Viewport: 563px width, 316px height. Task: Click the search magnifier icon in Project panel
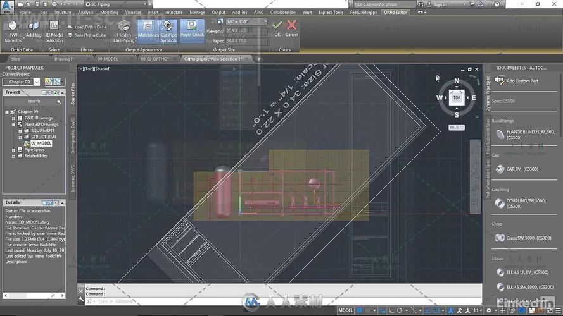[59, 102]
